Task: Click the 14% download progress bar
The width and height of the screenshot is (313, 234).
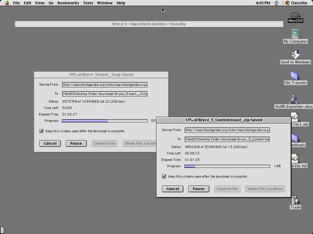Action: 227,166
